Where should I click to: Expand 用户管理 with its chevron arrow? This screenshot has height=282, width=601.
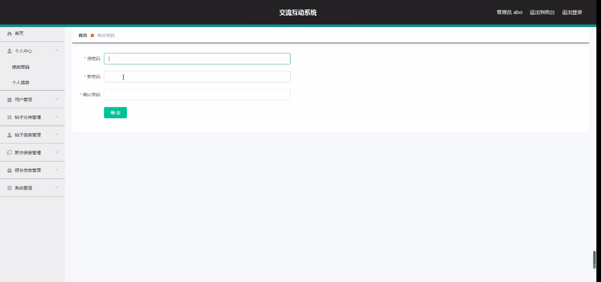pyautogui.click(x=57, y=99)
